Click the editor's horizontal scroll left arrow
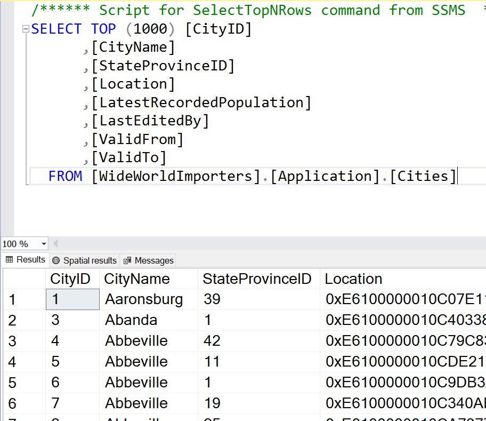486x421 pixels. click(55, 243)
